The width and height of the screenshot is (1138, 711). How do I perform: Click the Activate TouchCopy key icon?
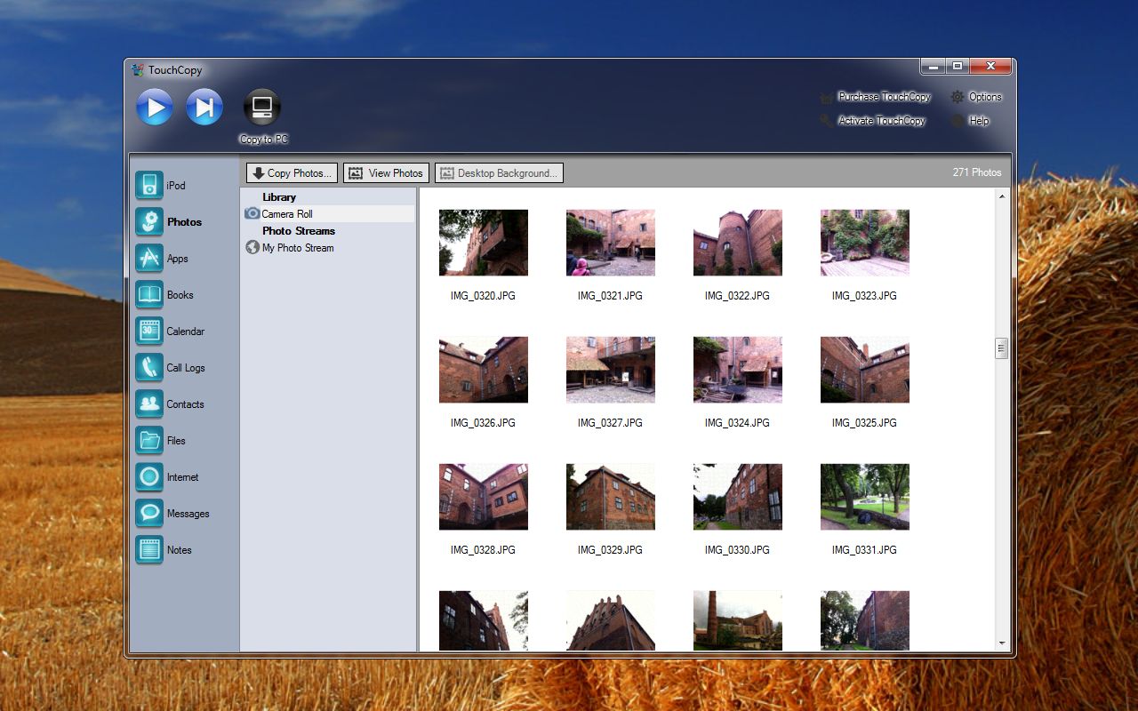tap(827, 121)
